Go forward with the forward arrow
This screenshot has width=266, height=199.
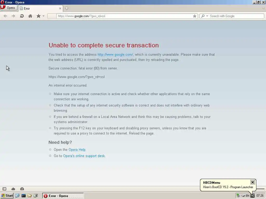click(14, 16)
